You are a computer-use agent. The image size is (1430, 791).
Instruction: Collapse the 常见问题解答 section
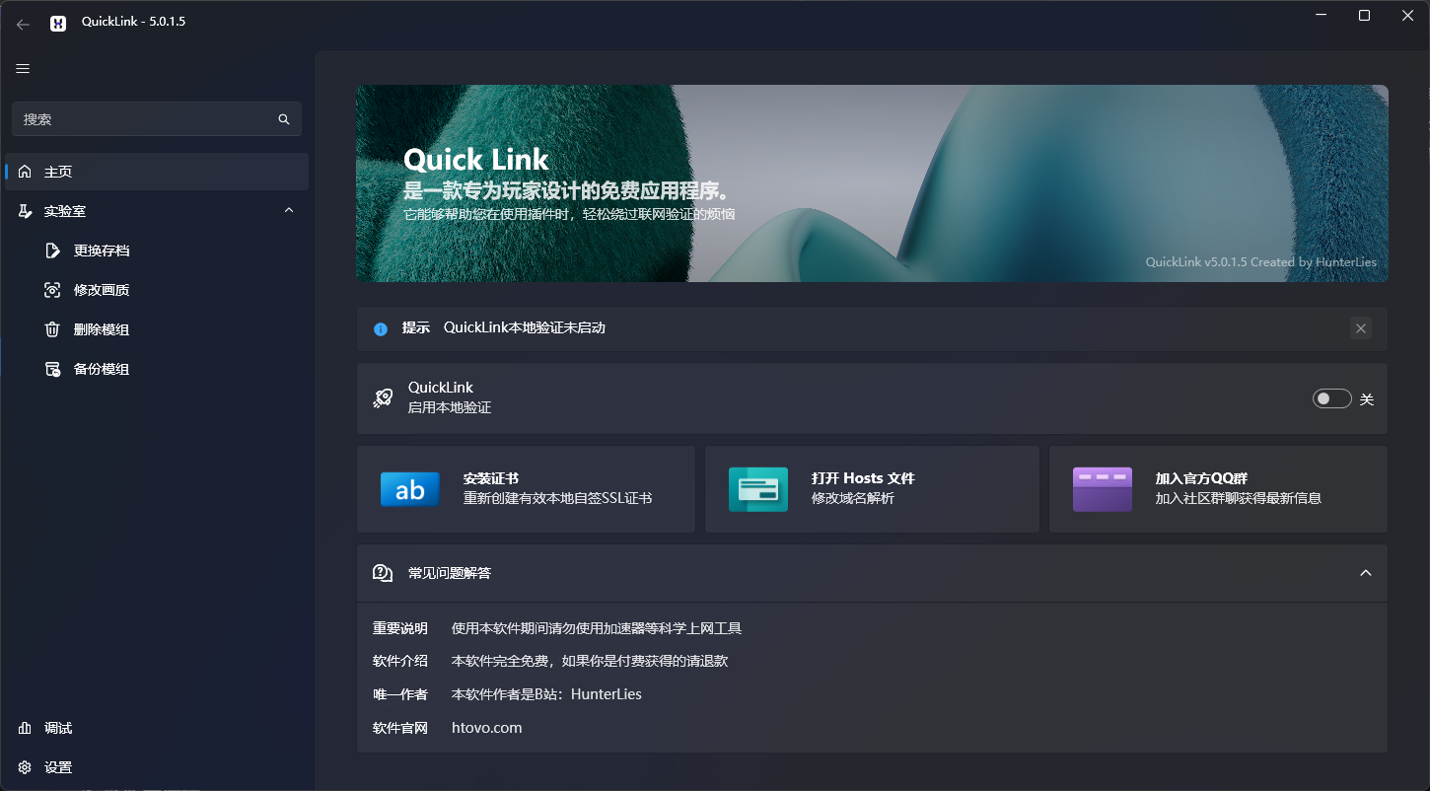(x=1366, y=573)
